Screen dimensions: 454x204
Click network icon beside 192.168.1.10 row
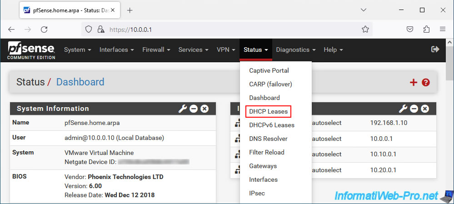click(x=238, y=124)
